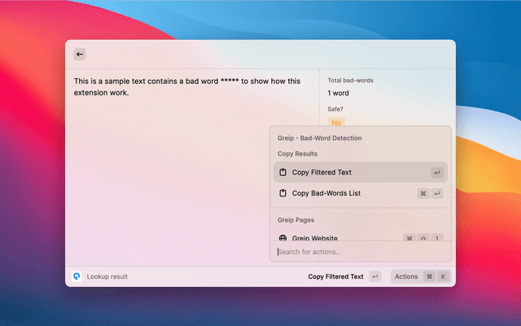Click the back arrow button
The image size is (521, 326).
(x=79, y=54)
